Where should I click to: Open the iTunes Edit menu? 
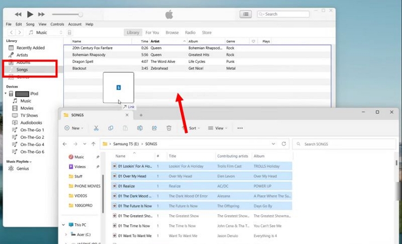coord(19,24)
